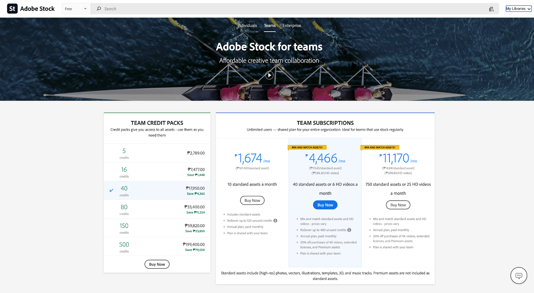Click the TEAM CREDIT PACKS heading
Viewport: 534px width, 293px height.
click(x=157, y=123)
